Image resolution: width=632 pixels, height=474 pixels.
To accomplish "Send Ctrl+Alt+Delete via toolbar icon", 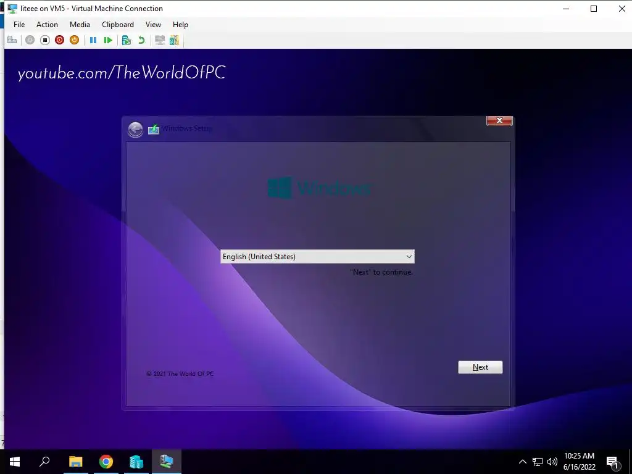I will (x=12, y=40).
